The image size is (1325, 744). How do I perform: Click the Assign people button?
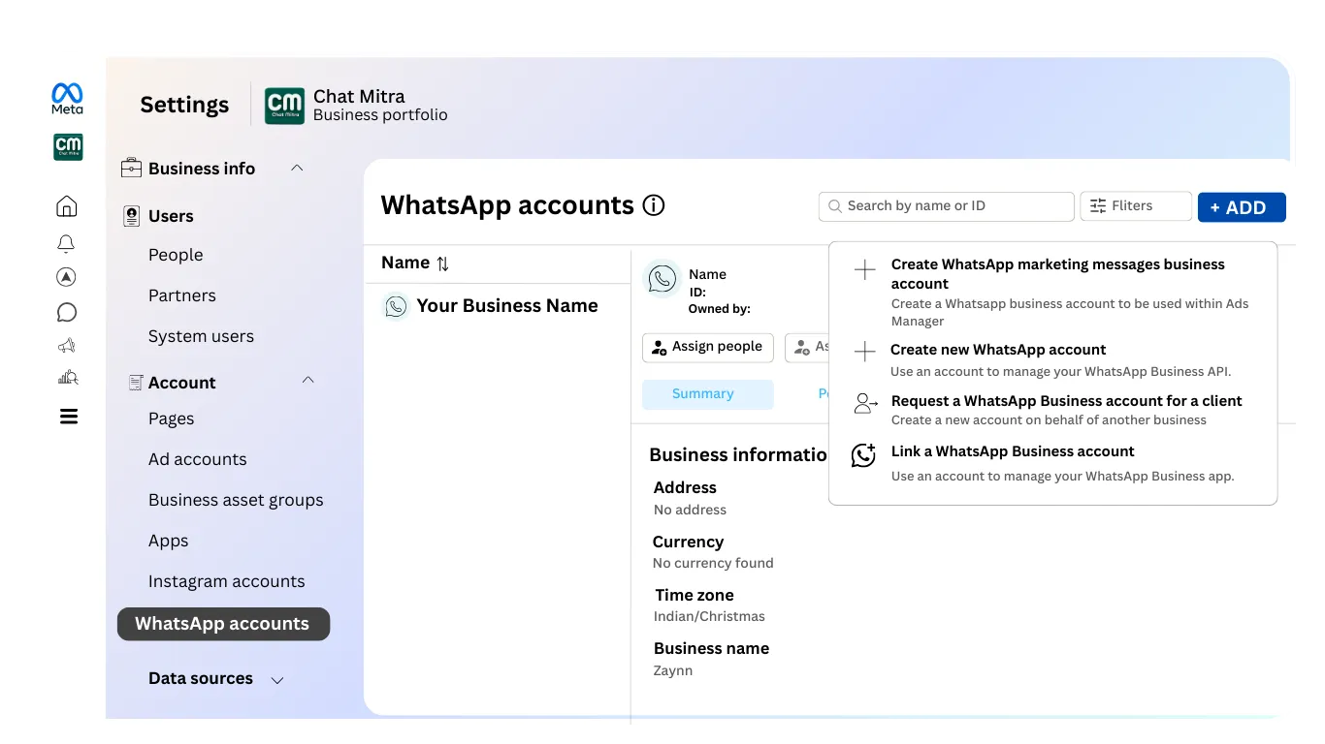coord(707,347)
